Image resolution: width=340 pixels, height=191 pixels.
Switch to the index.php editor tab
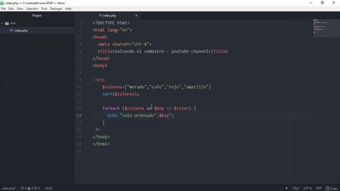pos(109,15)
